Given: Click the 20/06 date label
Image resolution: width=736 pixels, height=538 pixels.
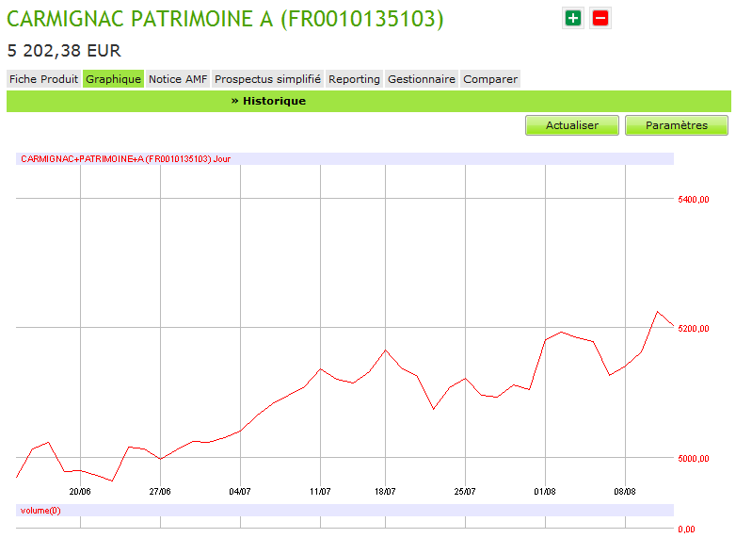Looking at the screenshot, I should tap(80, 492).
